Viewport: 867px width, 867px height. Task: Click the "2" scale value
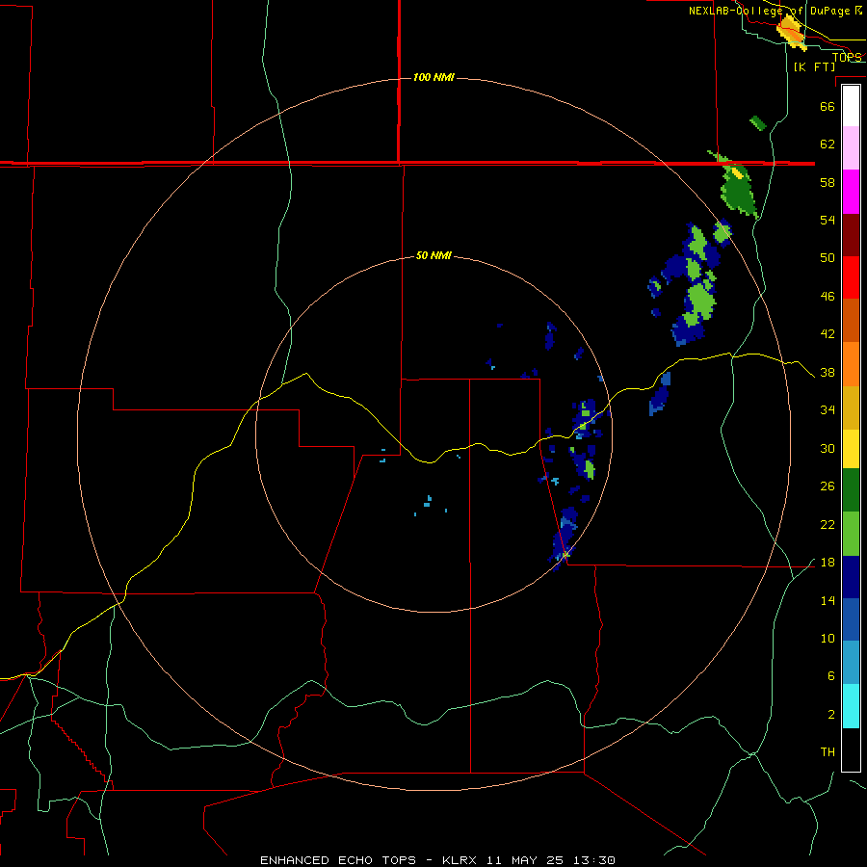pos(830,715)
